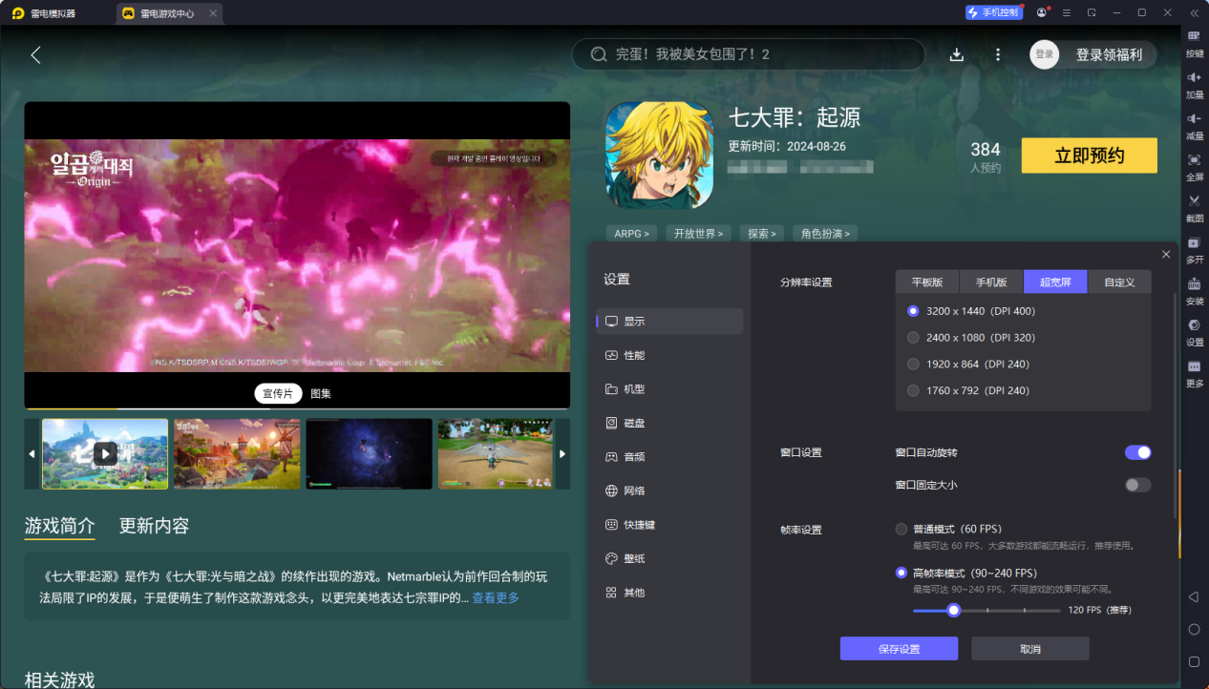Select the dark starry night thumbnail
This screenshot has width=1209, height=689.
[x=370, y=453]
